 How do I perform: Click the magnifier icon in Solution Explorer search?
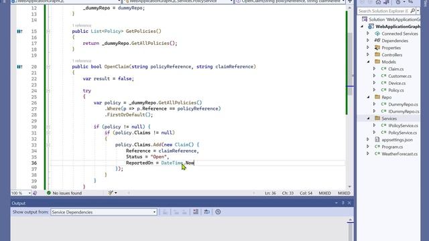coord(413,11)
